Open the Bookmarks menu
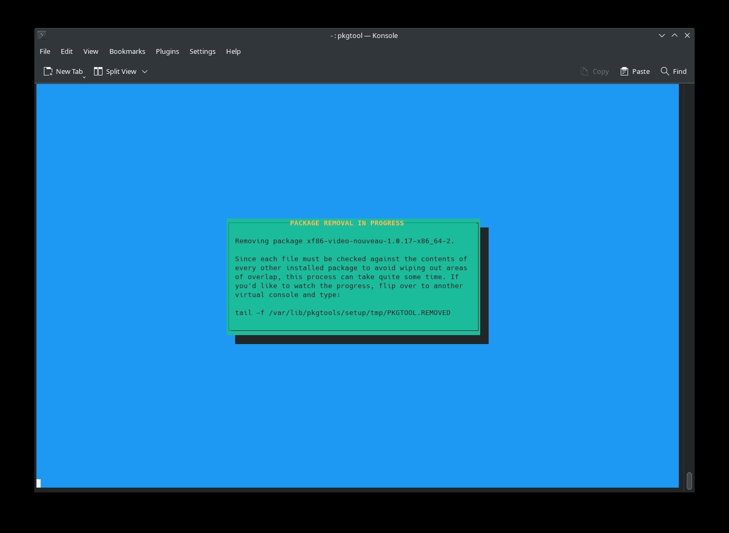The width and height of the screenshot is (729, 533). point(127,51)
